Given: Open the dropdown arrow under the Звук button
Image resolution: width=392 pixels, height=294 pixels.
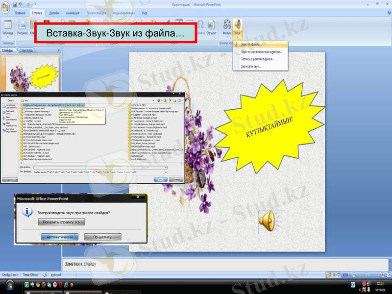Looking at the screenshot, I should point(237,36).
